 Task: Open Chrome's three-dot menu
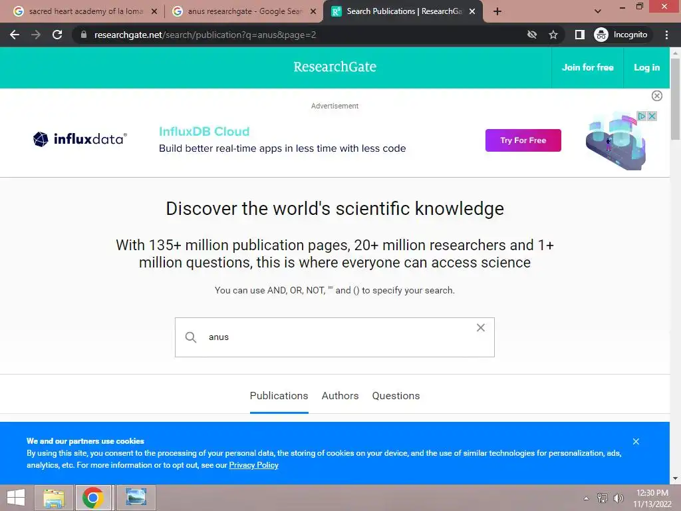click(x=666, y=35)
